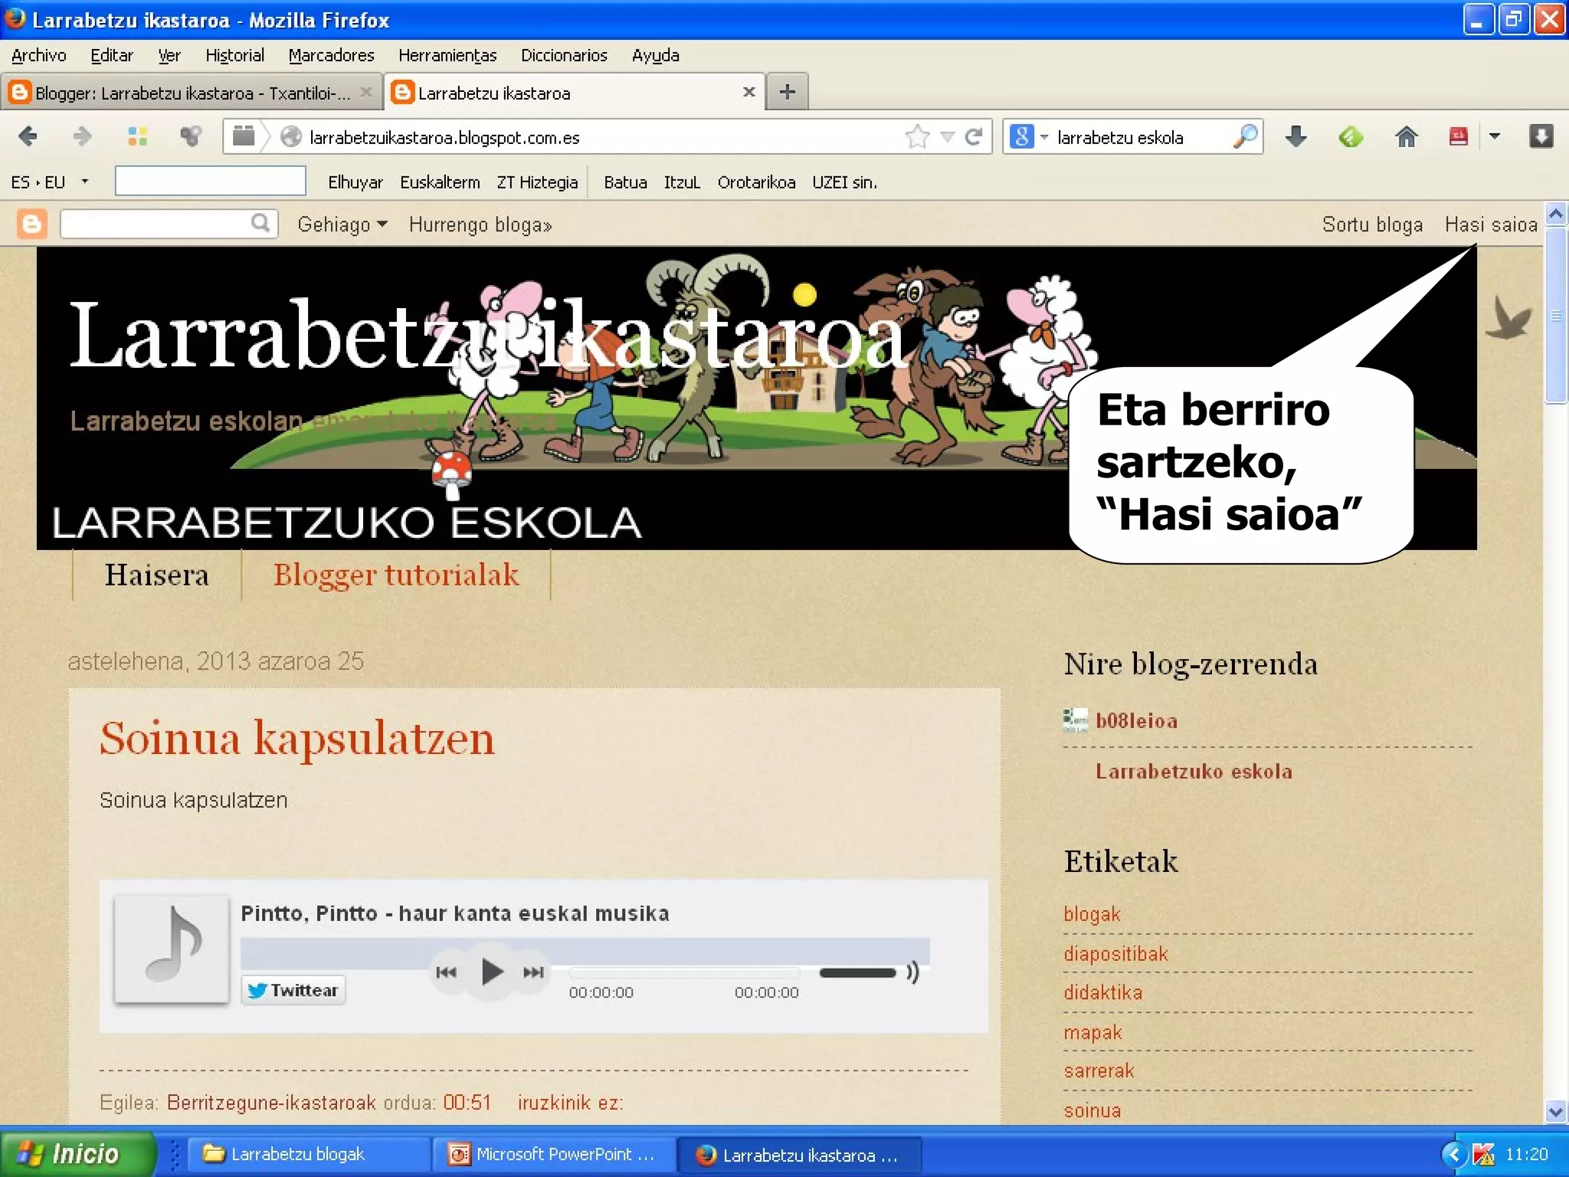Screen dimensions: 1569x1177
Task: Go back with the browser Back arrow
Action: (28, 137)
